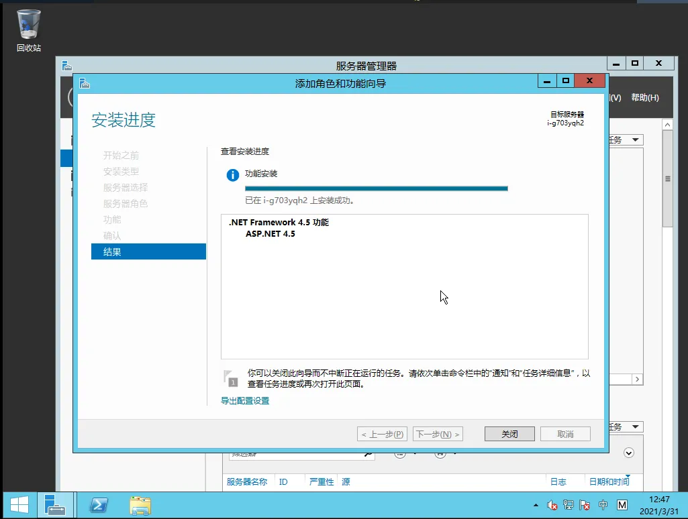Click the blue info icon beside 功能安装
Viewport: 688px width, 519px height.
[x=233, y=175]
